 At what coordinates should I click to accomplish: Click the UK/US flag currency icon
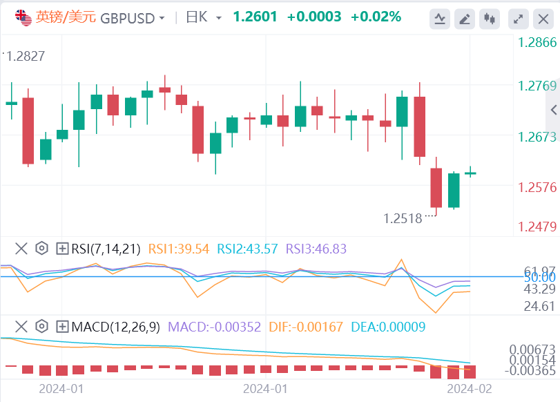coord(23,18)
